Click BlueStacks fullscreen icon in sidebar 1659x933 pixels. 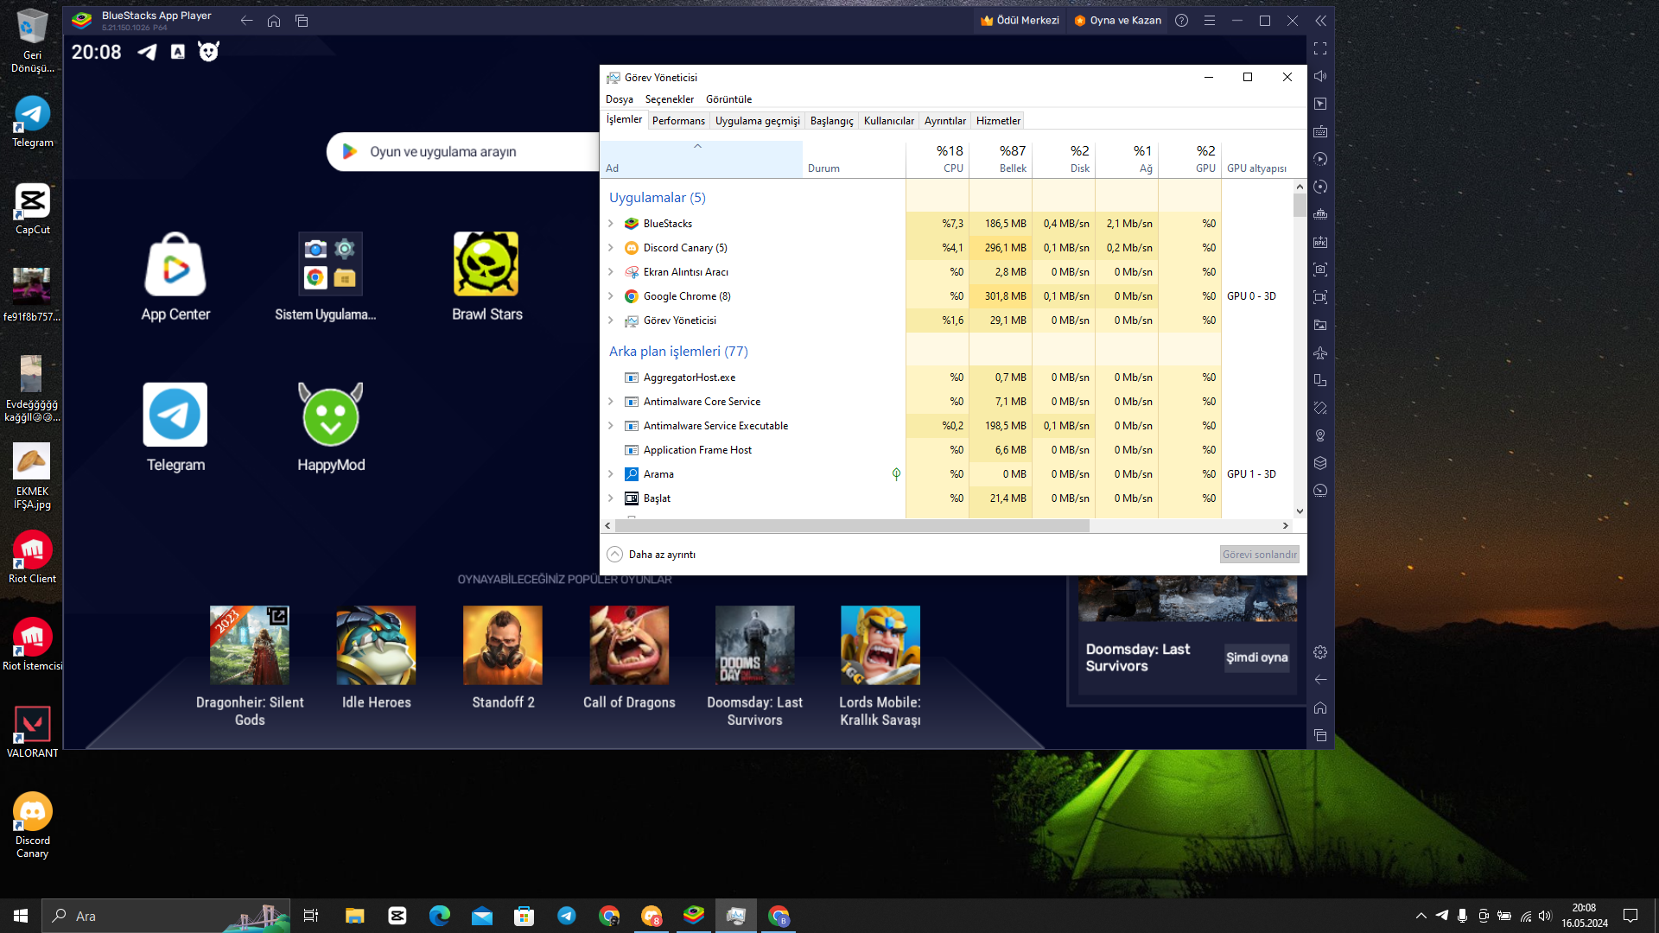tap(1320, 48)
